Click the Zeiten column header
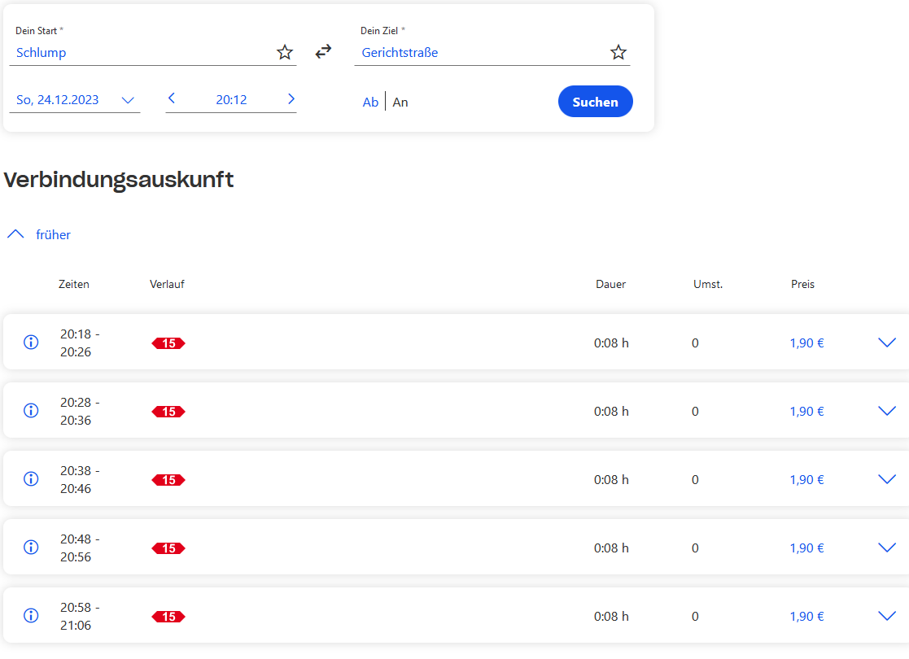 coord(73,284)
